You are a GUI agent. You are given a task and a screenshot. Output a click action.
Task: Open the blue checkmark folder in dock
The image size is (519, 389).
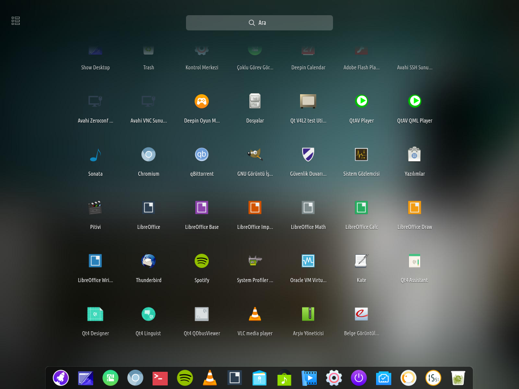pyautogui.click(x=383, y=378)
